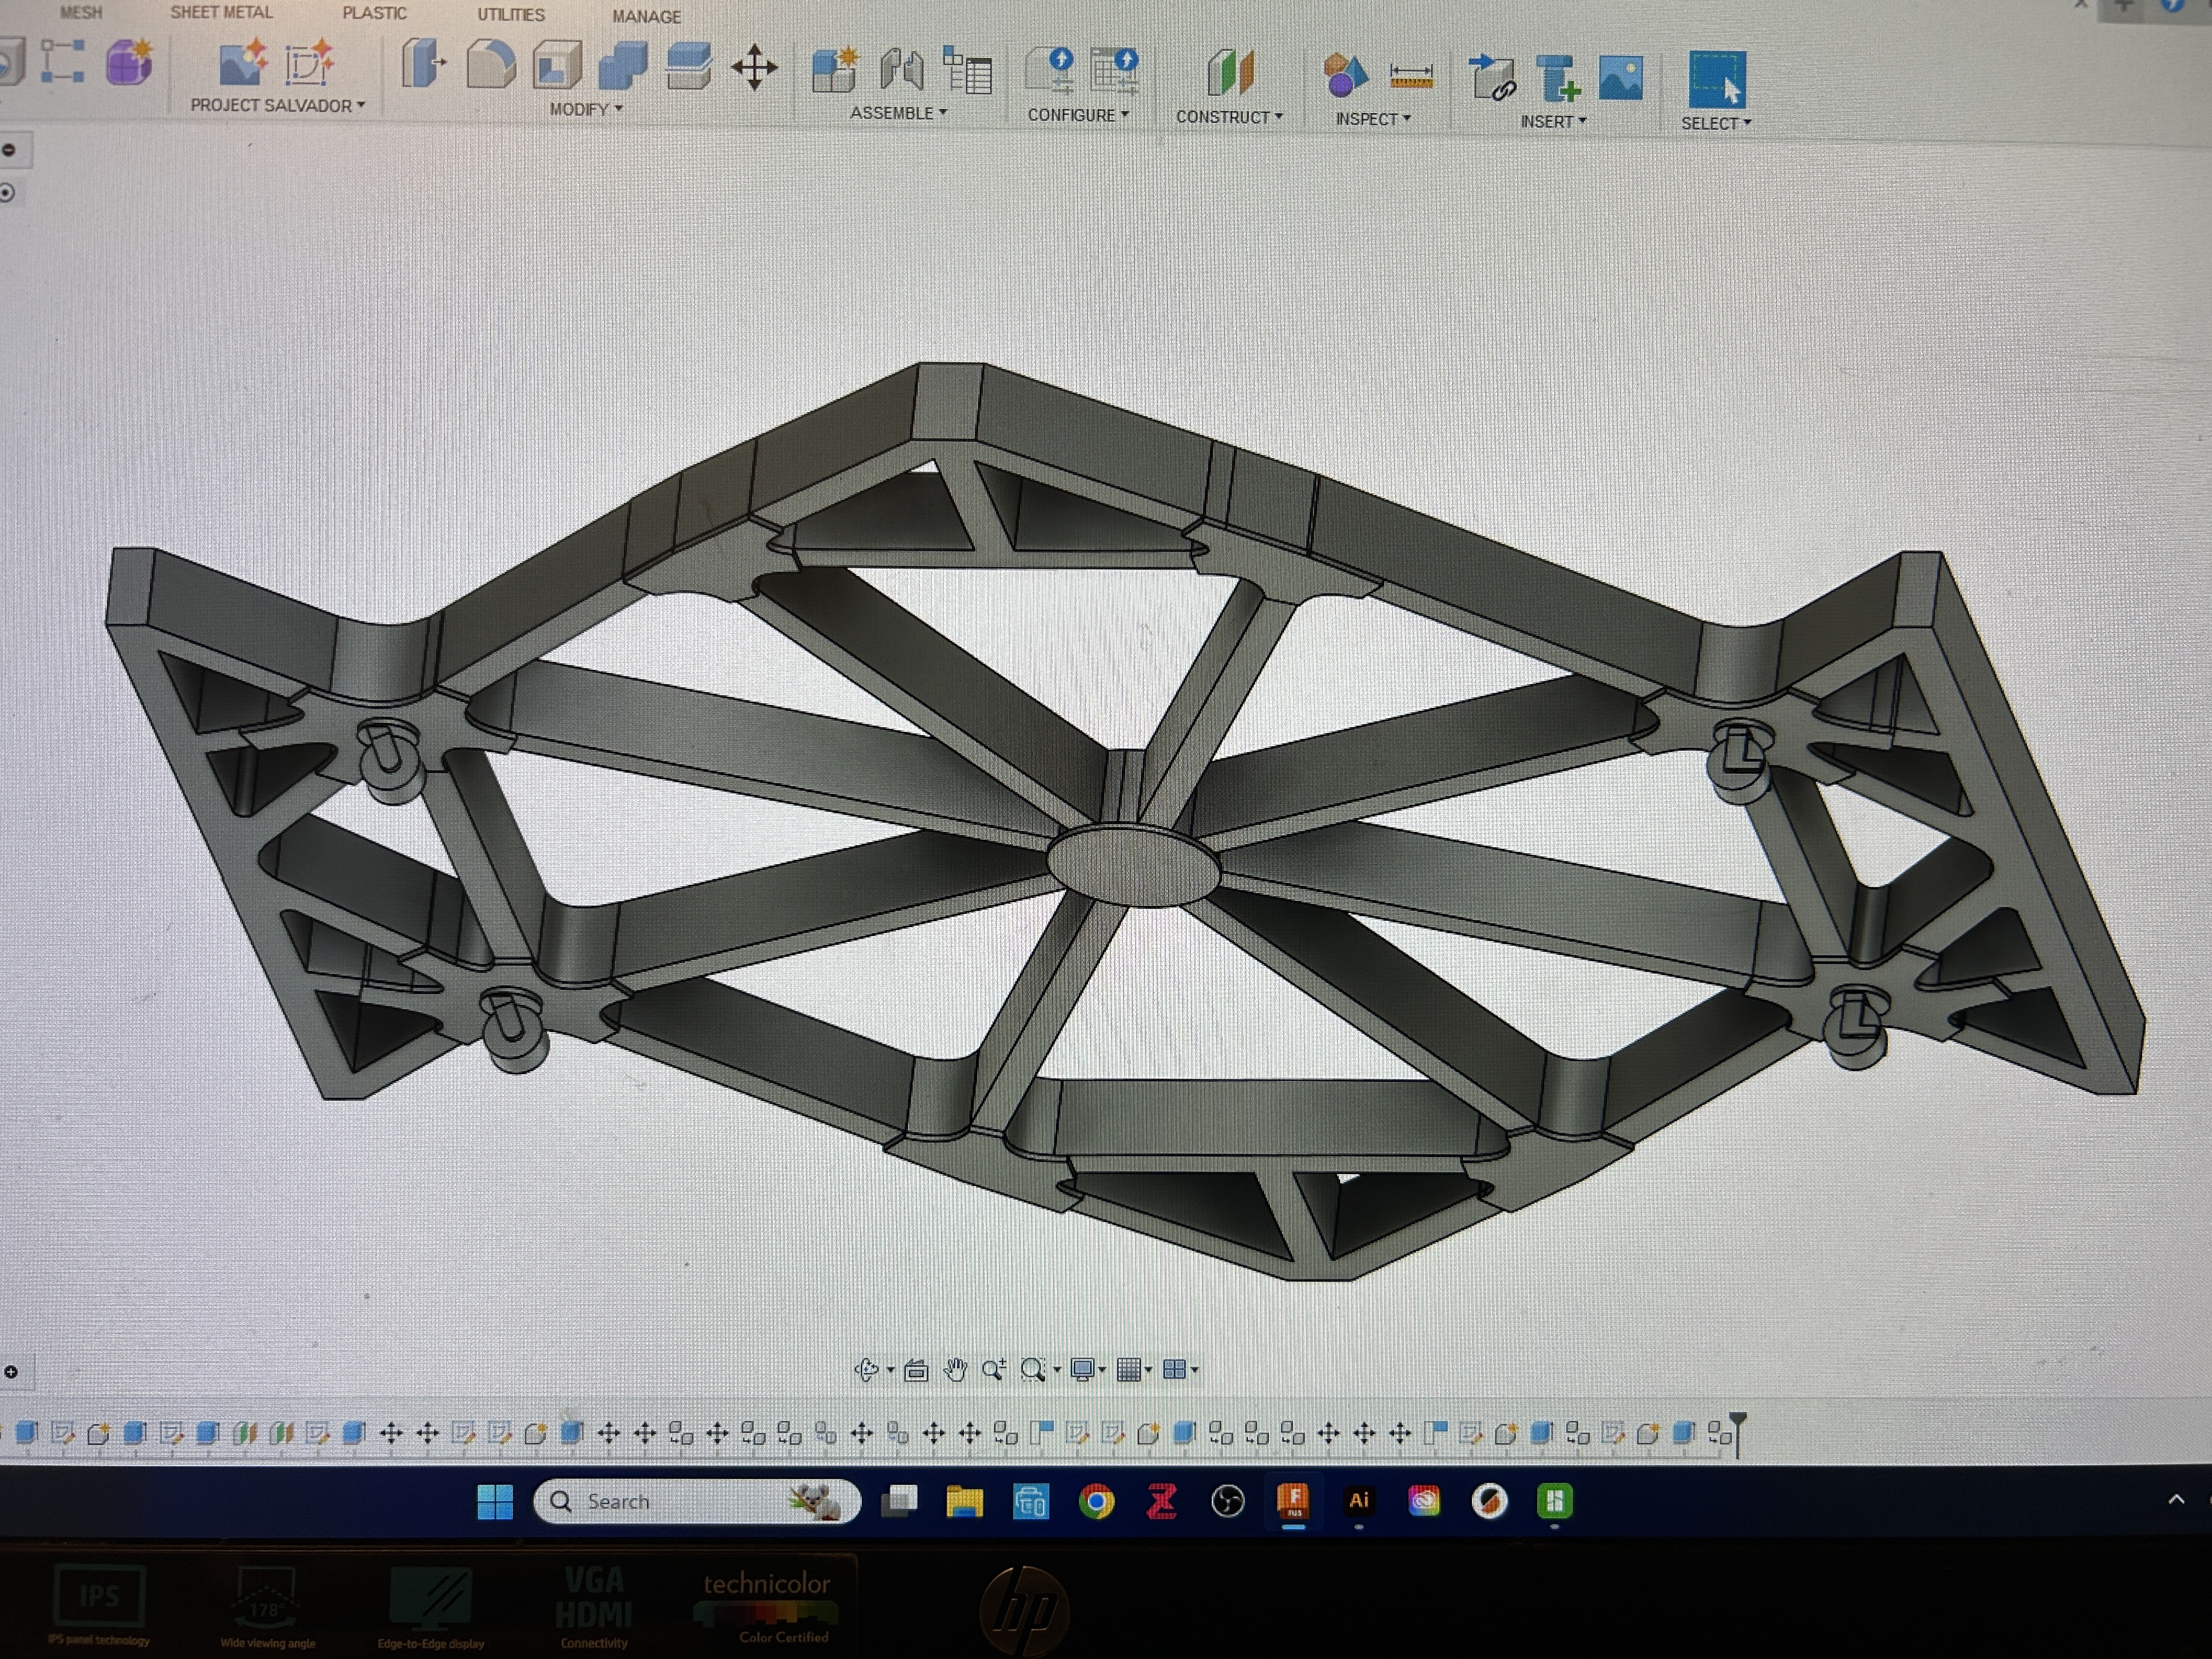Viewport: 2212px width, 1659px height.
Task: Open the SELECT dropdown menu
Action: (x=1716, y=123)
